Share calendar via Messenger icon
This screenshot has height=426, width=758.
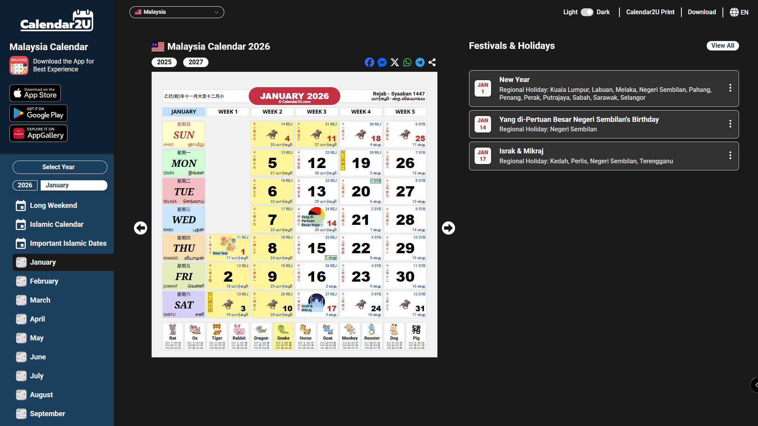(382, 62)
